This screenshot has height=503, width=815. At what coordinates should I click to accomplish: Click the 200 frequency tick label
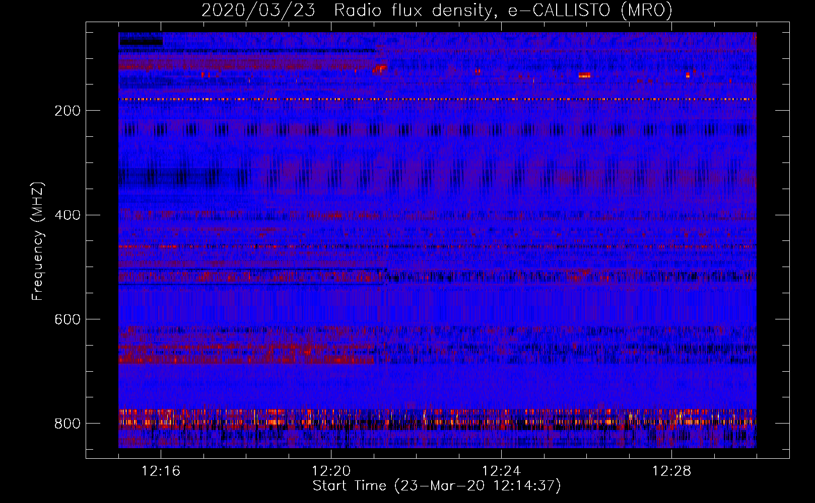coord(67,111)
